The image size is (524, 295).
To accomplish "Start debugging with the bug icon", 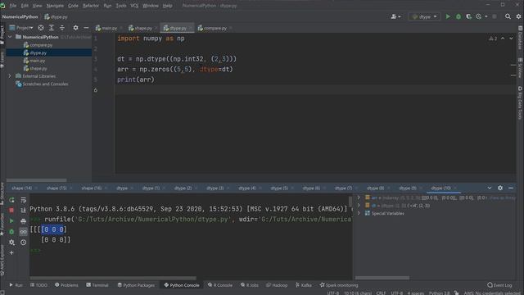I will pyautogui.click(x=458, y=16).
